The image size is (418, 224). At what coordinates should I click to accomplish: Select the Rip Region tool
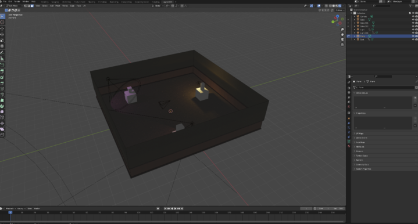(2, 135)
